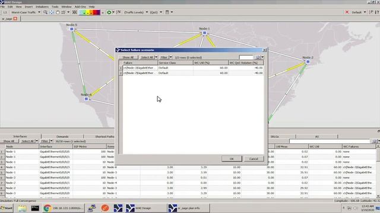Click the utilization color legend bar
The height and width of the screenshot is (213, 380).
90,12
